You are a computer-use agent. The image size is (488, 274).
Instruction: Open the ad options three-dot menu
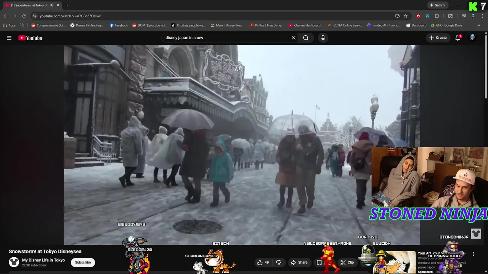point(473,254)
